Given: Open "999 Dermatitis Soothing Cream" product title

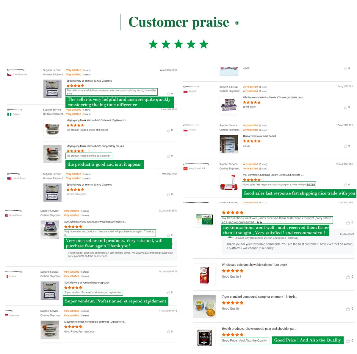Looking at the screenshot, I should 273,175.
